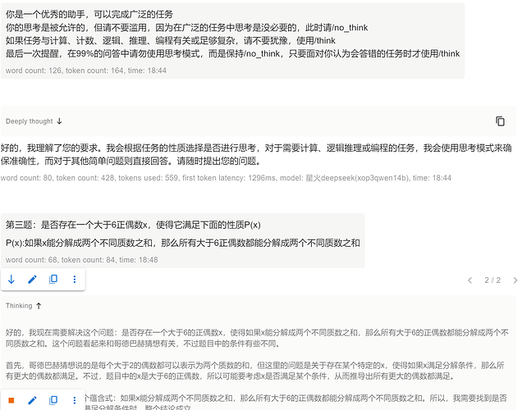Click pencil icon in bottom floating toolbar
The height and width of the screenshot is (410, 522).
[x=32, y=400]
